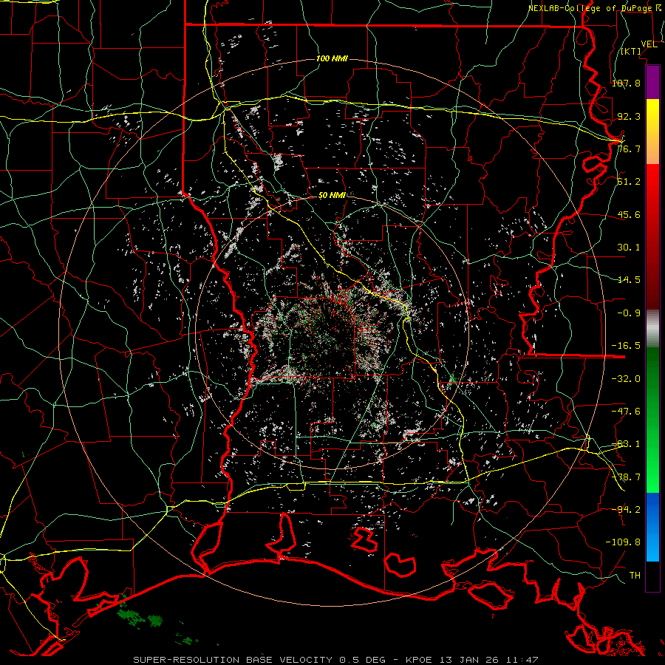Click the blue segment of the color bar
The image size is (665, 665).
[652, 527]
